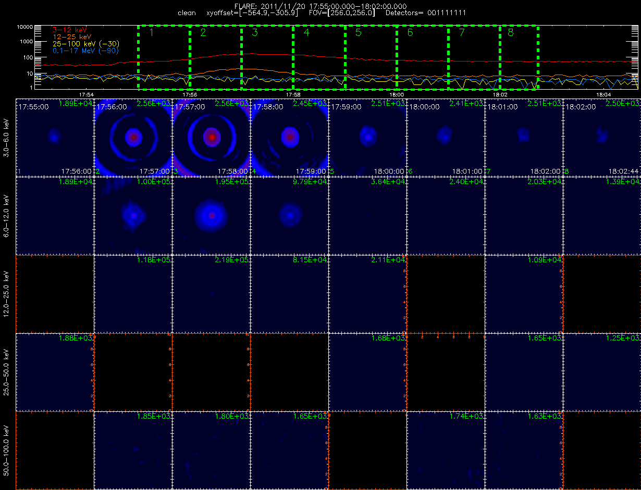641x490 pixels.
Task: Select interval marker 1 in the light curve
Action: pos(152,33)
